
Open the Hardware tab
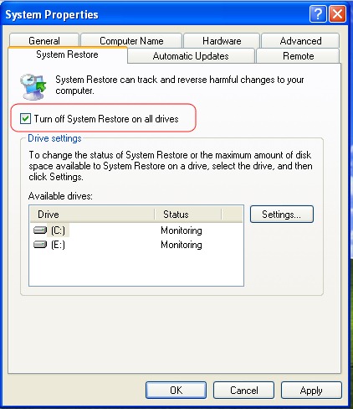[222, 41]
